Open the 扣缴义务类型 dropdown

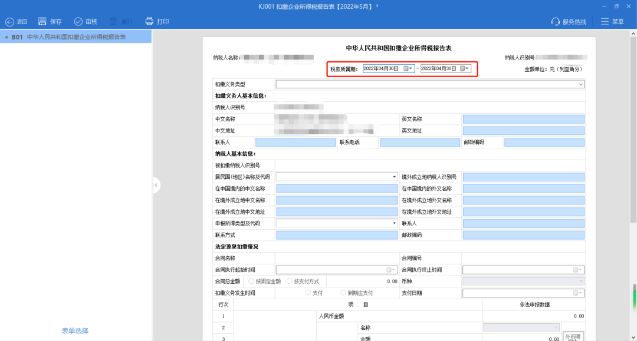580,84
